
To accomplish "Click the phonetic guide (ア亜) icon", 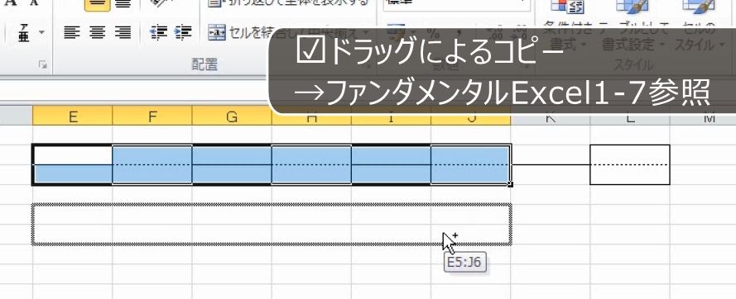I will tap(23, 33).
